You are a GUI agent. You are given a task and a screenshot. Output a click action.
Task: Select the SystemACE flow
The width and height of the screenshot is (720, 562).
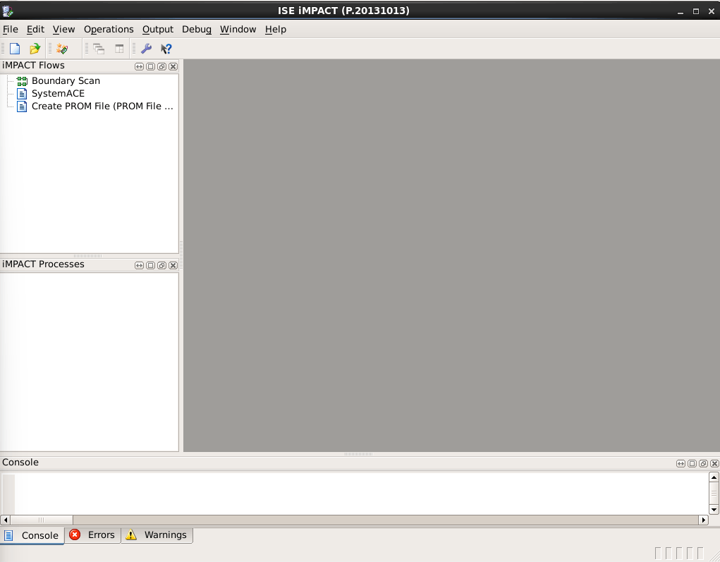coord(58,94)
